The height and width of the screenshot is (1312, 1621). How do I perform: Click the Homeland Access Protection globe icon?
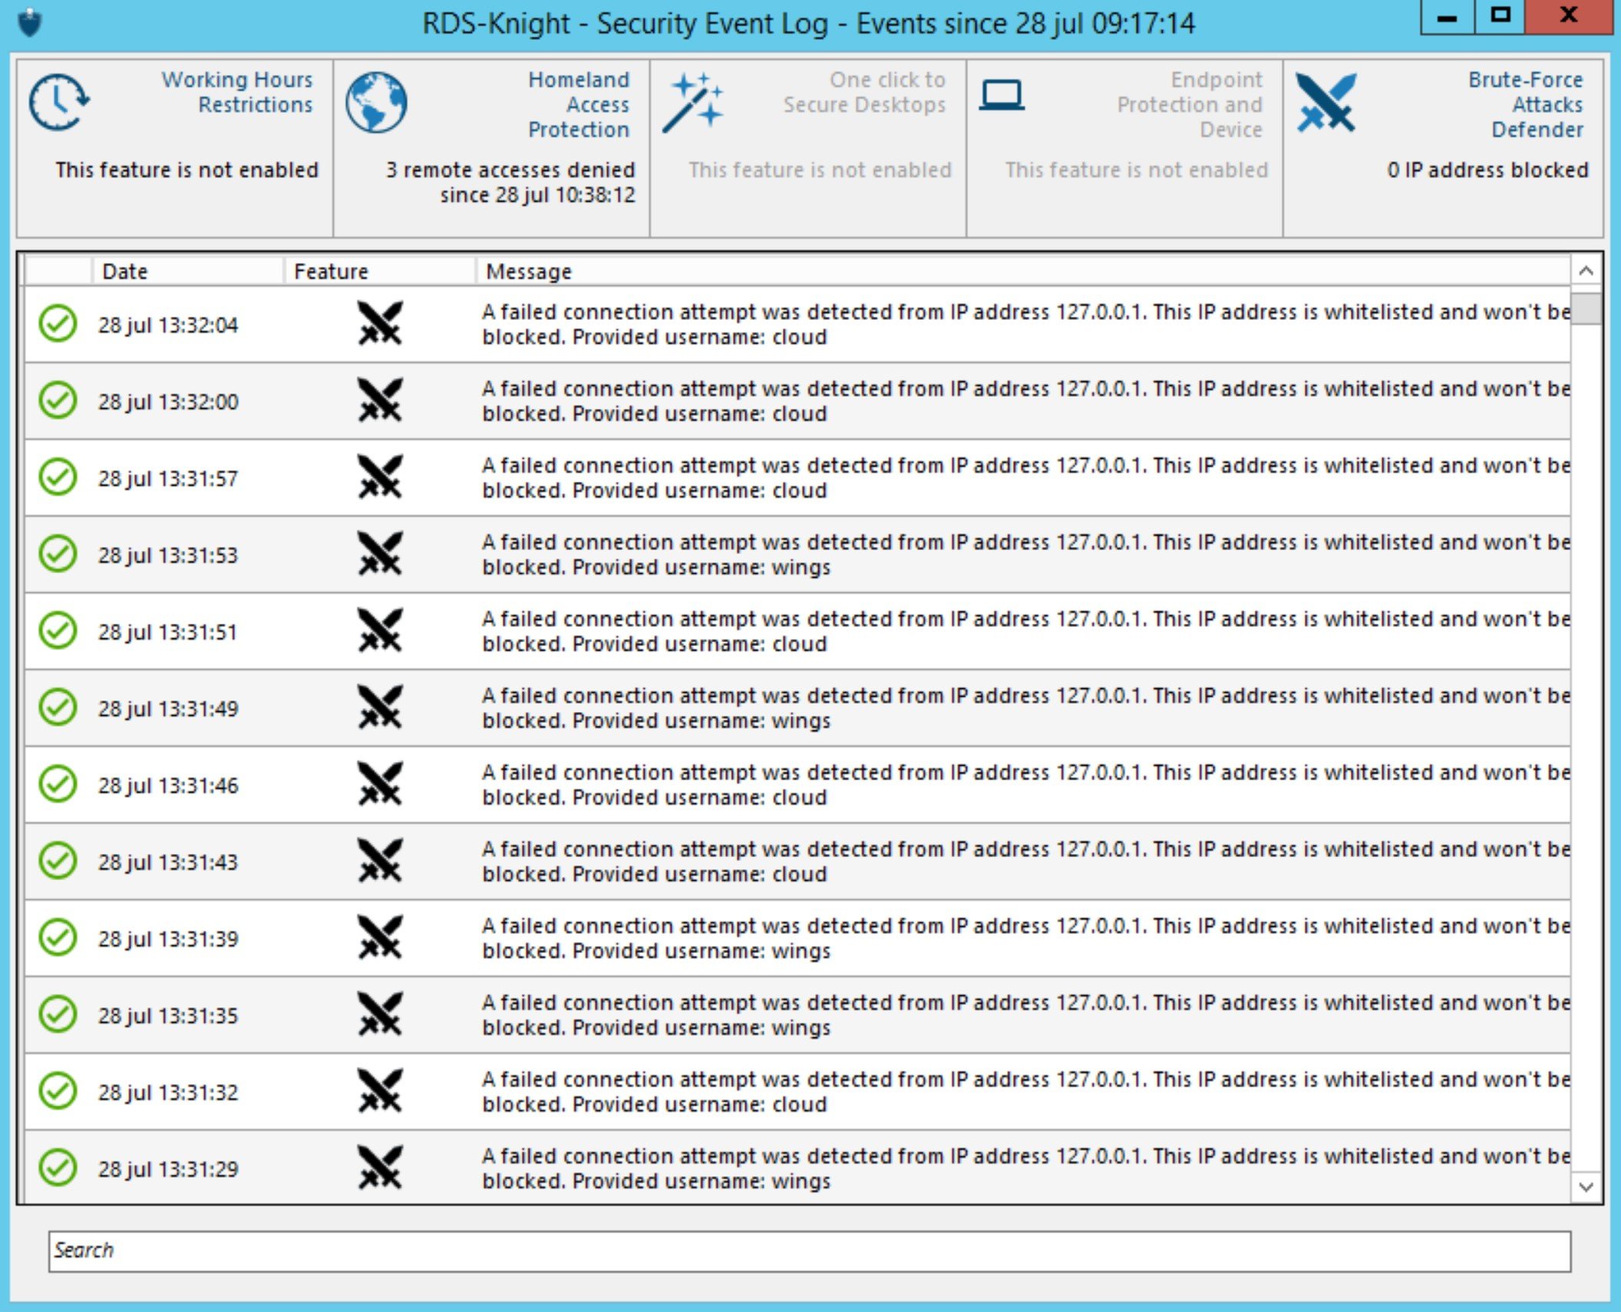point(375,102)
